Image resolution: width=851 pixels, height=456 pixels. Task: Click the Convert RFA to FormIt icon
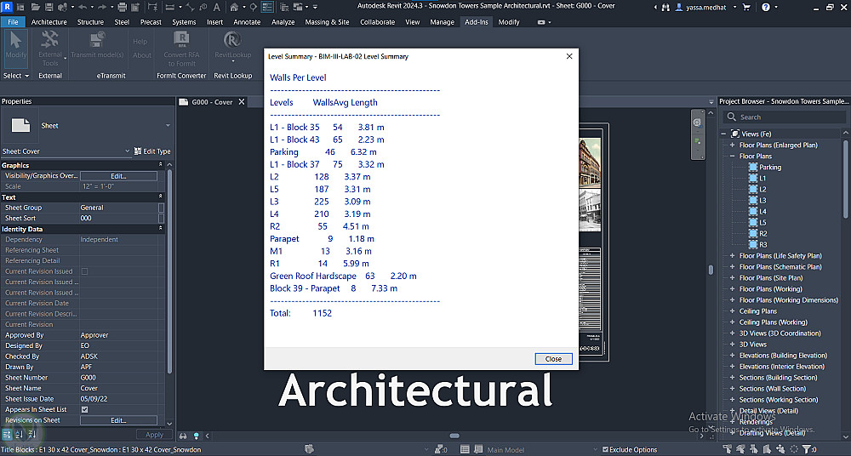point(181,39)
